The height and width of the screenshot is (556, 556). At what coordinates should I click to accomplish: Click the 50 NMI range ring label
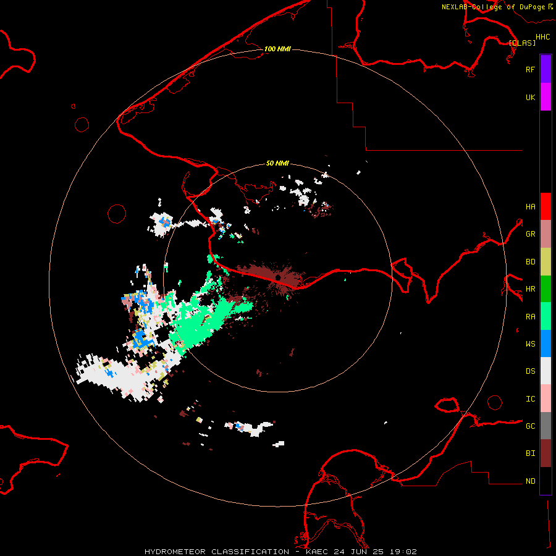(x=277, y=163)
